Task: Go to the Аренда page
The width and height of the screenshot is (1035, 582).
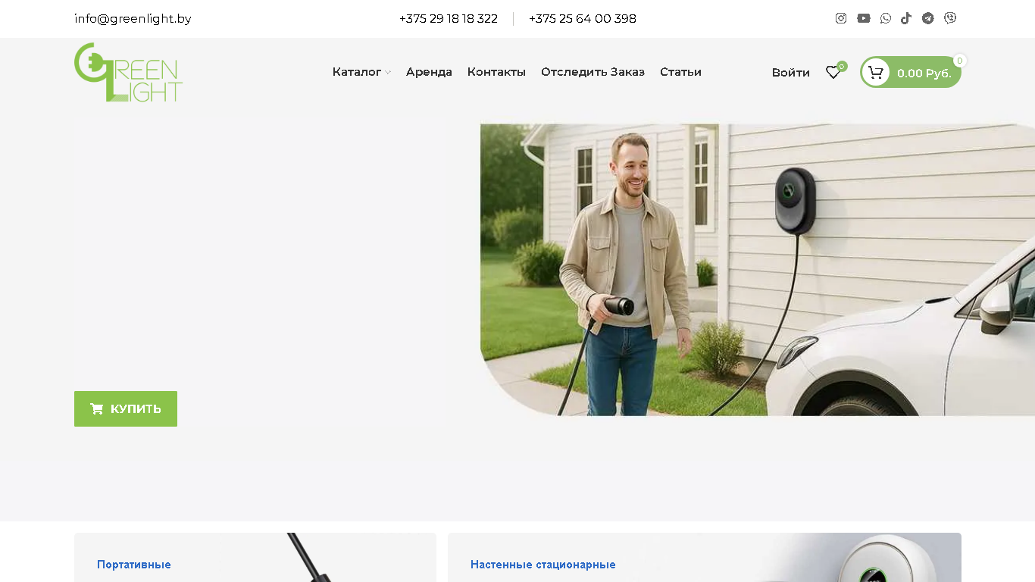Action: tap(429, 72)
